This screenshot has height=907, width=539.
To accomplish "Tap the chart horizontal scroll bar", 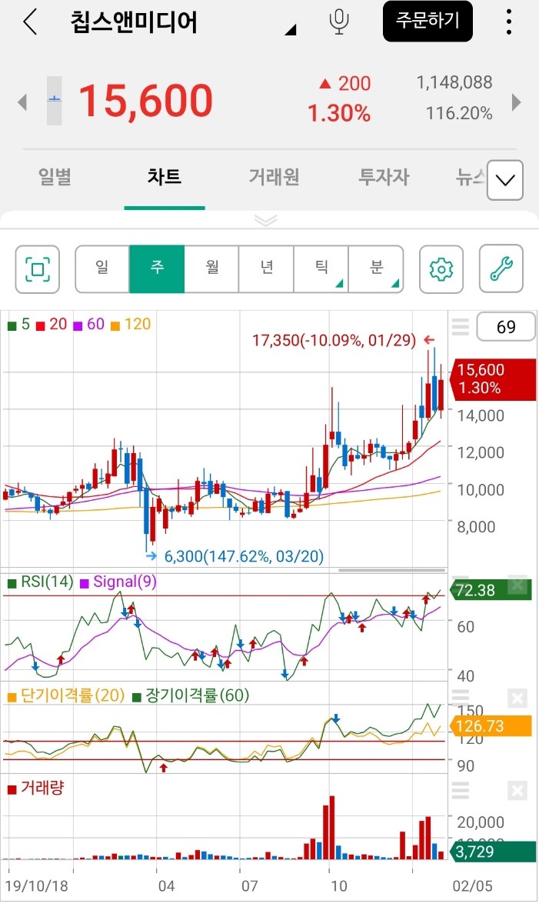I will click(x=392, y=570).
